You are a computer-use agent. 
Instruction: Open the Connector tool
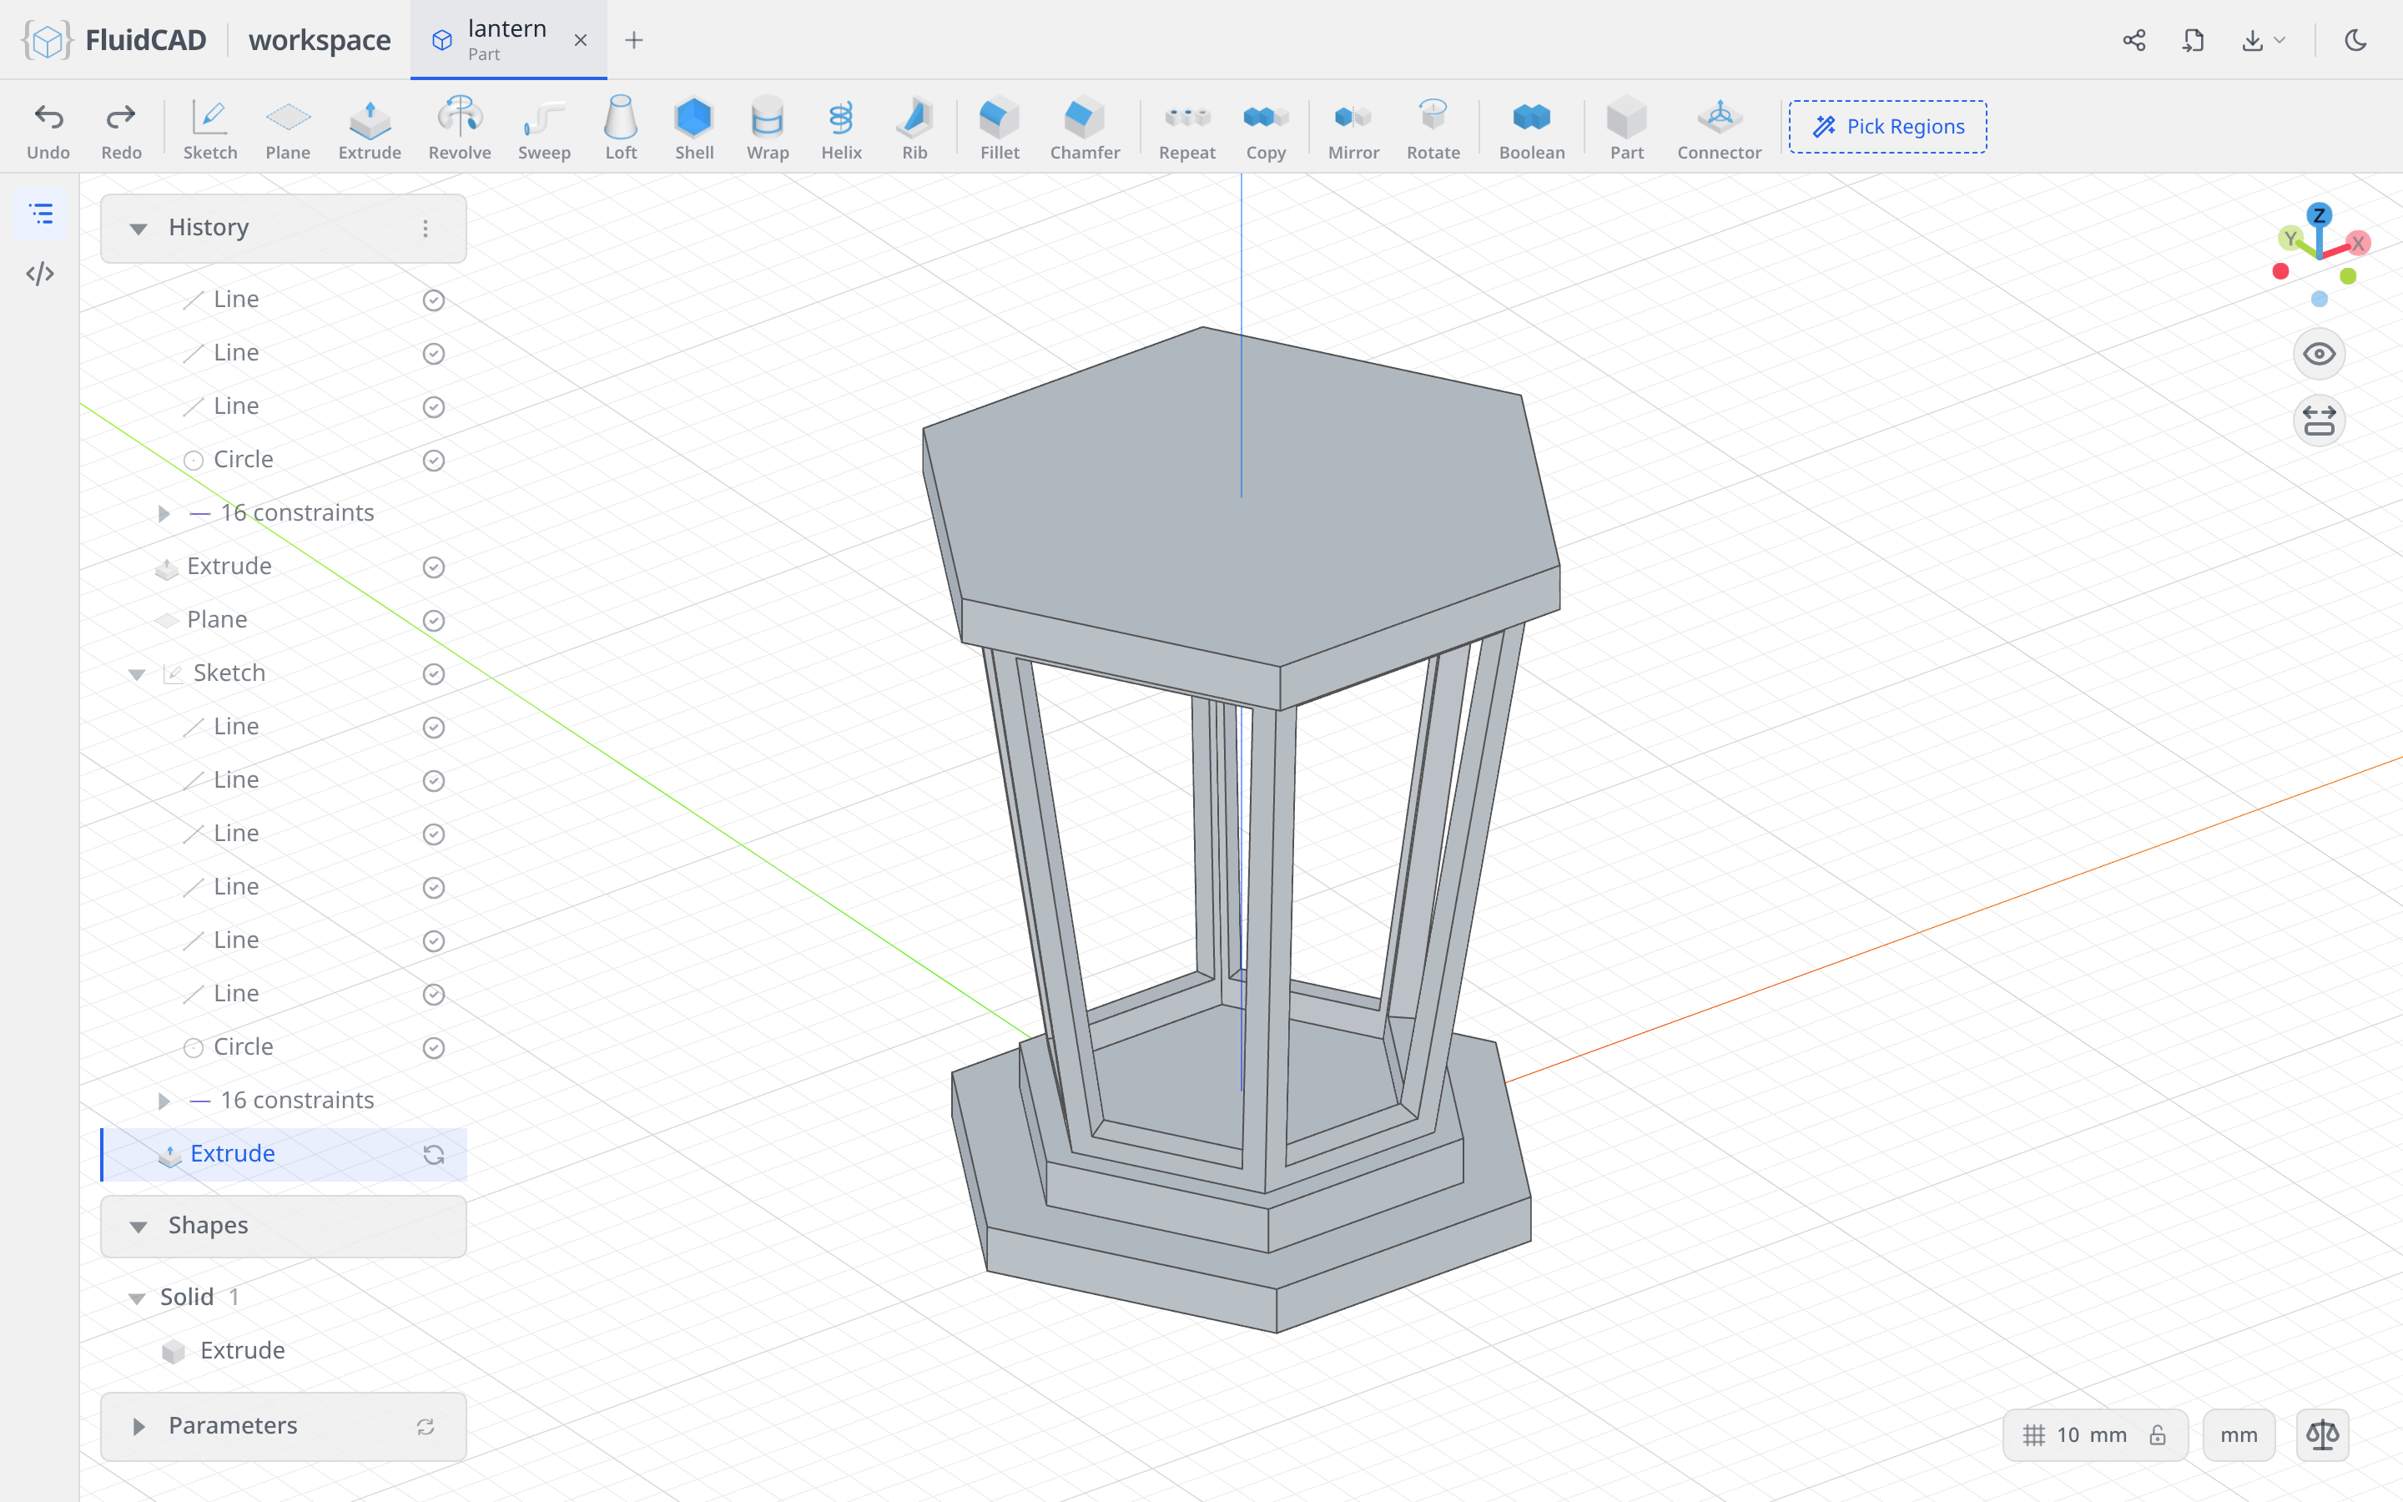pos(1719,129)
